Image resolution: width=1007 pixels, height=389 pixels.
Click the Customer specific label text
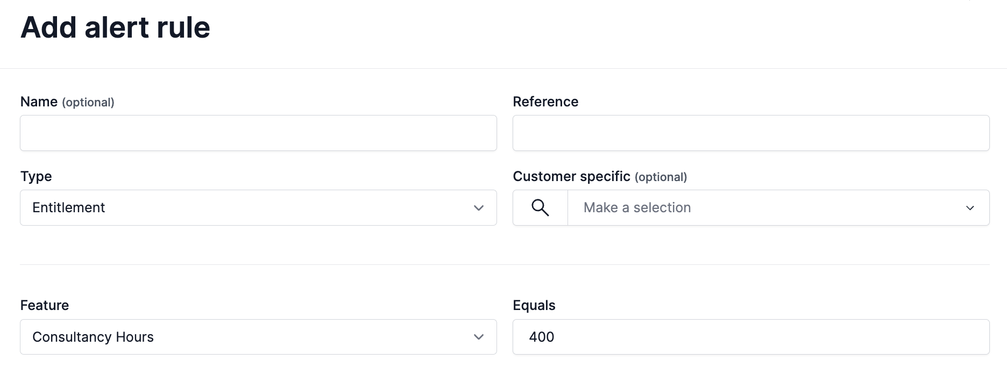click(x=571, y=177)
